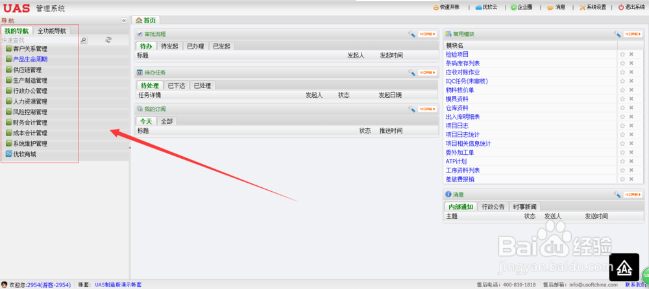This screenshot has height=289, width=649.
Task: Click MORE button in 常用模块 panel
Action: tap(633, 34)
